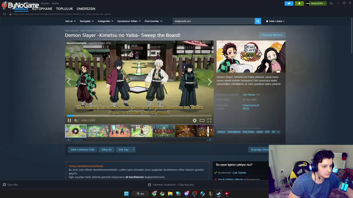The image size is (353, 198).
Task: Click the lock icon next to the URL
Action: coord(10,14)
